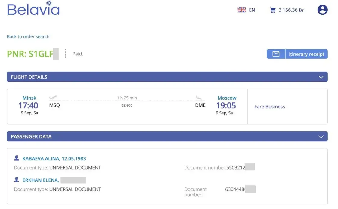Click the PNR: S1GLF booking code

point(30,54)
